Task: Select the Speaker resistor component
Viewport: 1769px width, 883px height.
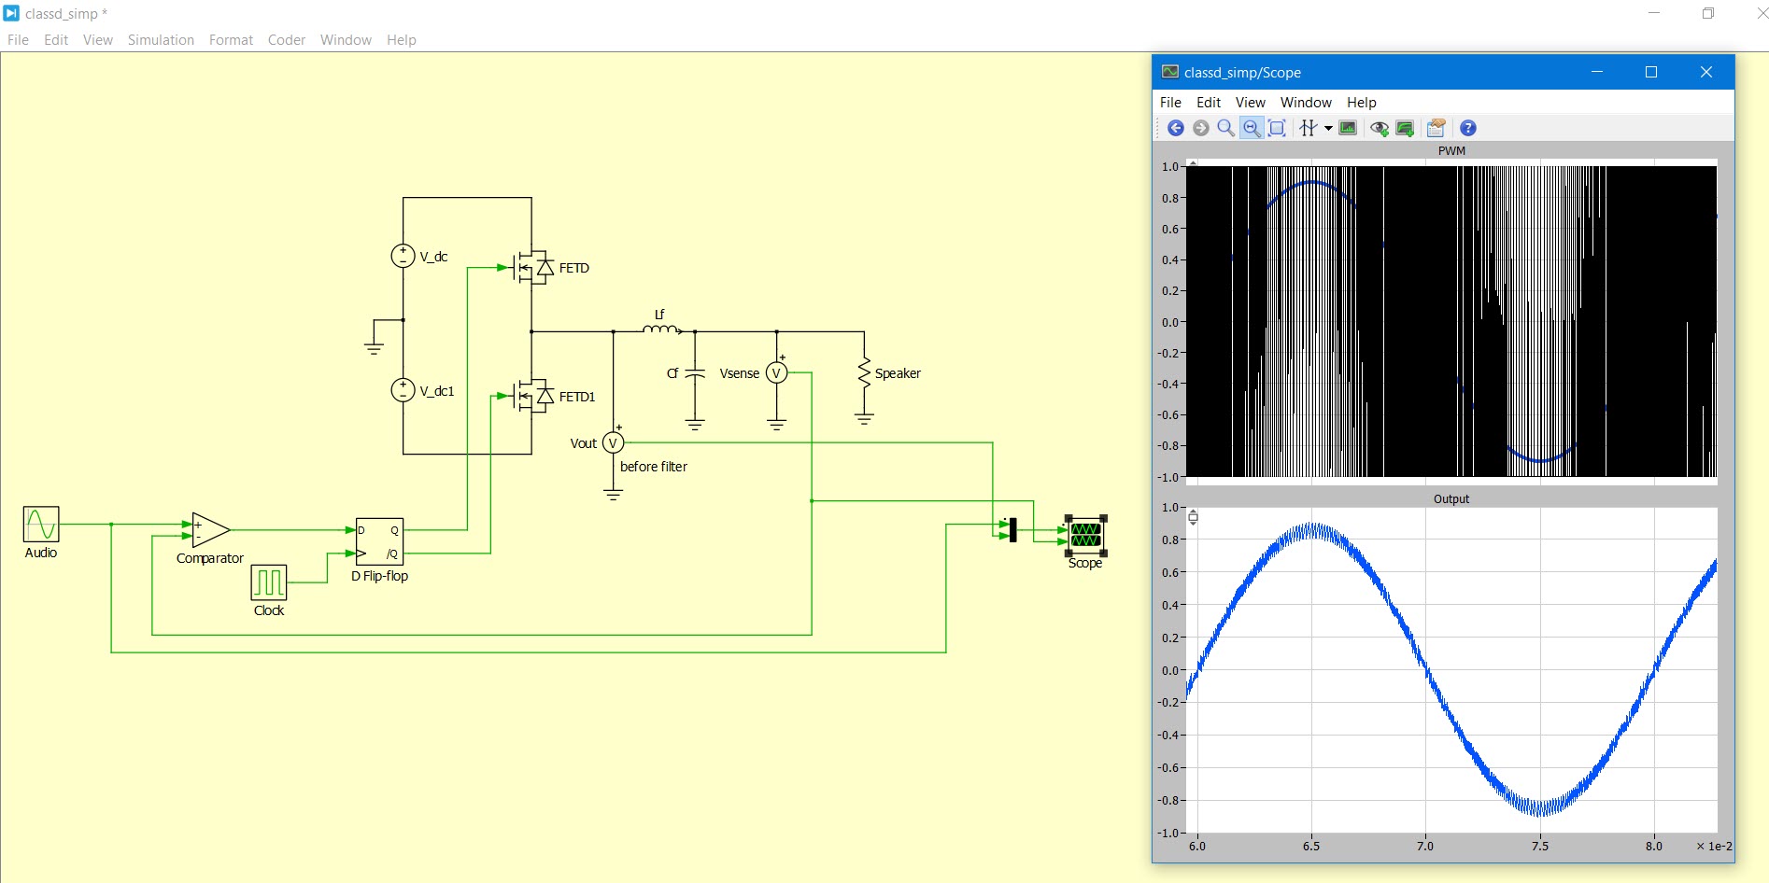Action: pyautogui.click(x=864, y=373)
